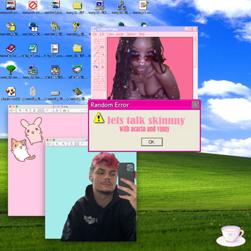Open the Help menu in Paint
Viewport: 251px width, 251px height.
142,34
